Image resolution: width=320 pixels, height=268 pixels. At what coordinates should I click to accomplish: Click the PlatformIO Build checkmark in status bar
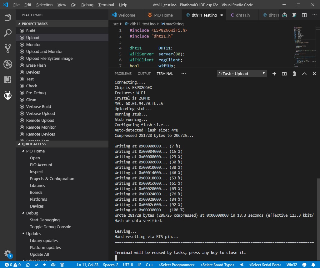coord(36,265)
